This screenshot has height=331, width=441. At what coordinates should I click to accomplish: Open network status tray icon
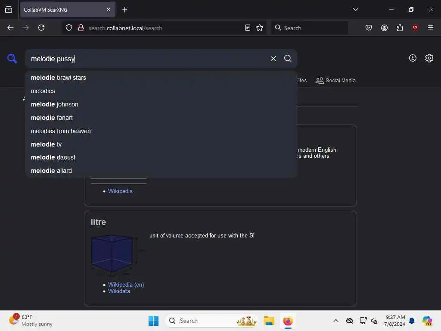(363, 321)
